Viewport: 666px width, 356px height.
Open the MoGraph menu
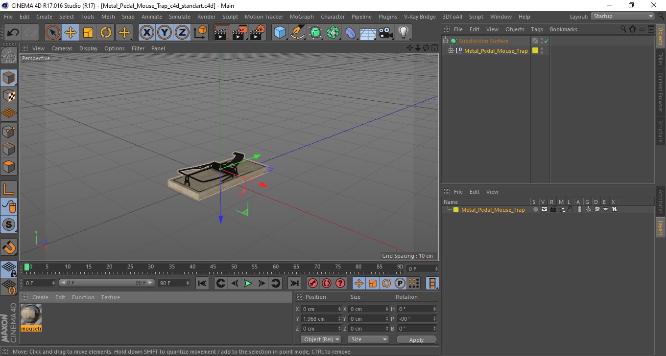(302, 17)
